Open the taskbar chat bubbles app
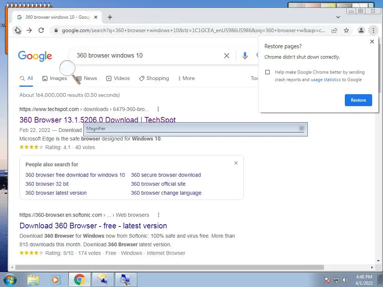 (x=103, y=280)
